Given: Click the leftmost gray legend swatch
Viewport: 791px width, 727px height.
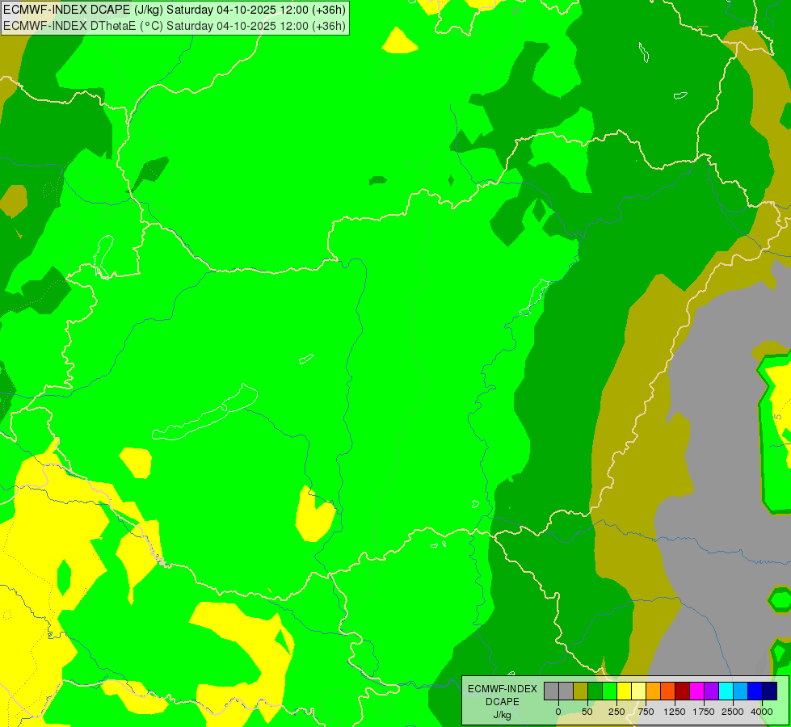Looking at the screenshot, I should tap(551, 691).
